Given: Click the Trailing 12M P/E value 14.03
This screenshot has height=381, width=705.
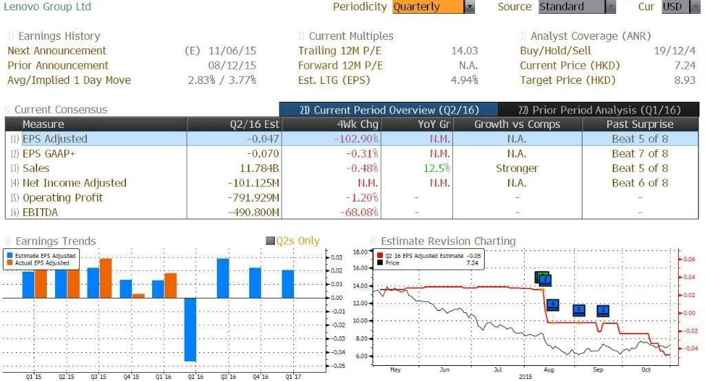Looking at the screenshot, I should [465, 51].
